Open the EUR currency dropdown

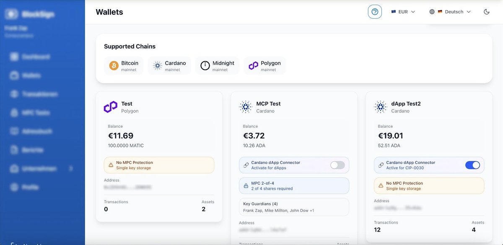403,12
